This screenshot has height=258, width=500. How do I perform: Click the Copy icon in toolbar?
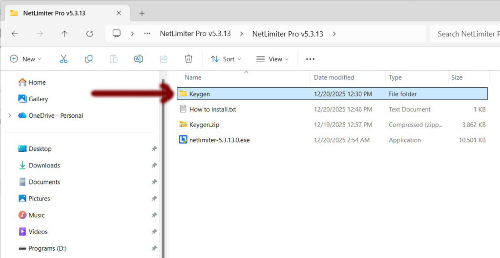[x=88, y=59]
